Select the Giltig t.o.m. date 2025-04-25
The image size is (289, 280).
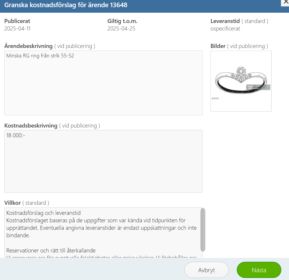point(121,28)
